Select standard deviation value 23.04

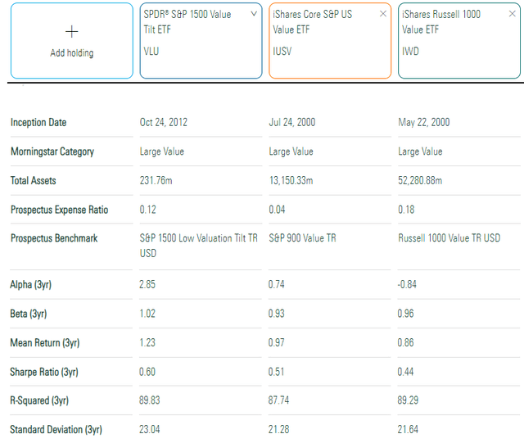coord(149,429)
